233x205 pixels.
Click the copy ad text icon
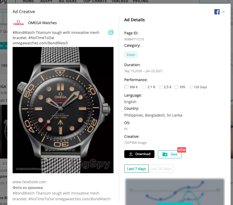coord(111,32)
